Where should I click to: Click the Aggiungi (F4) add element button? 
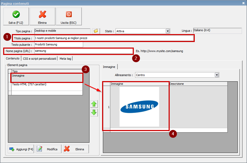click(x=21, y=149)
